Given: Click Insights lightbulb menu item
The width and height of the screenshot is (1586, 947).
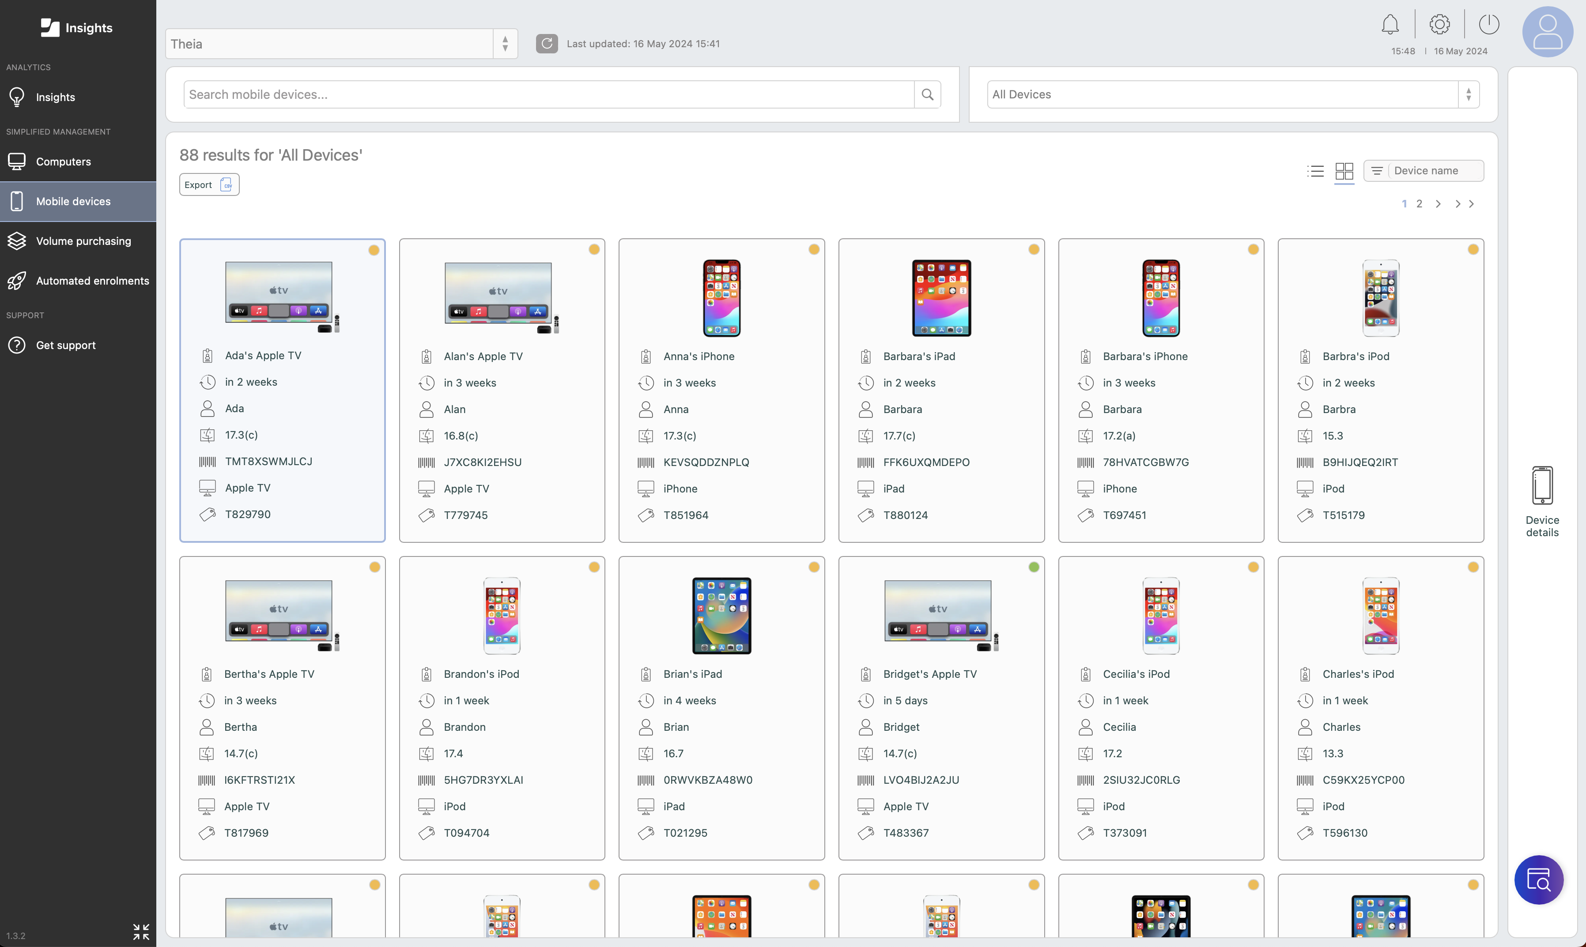Looking at the screenshot, I should pyautogui.click(x=78, y=97).
